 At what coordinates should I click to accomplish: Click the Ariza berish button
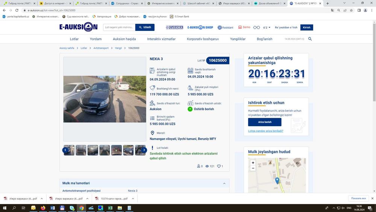(265, 122)
